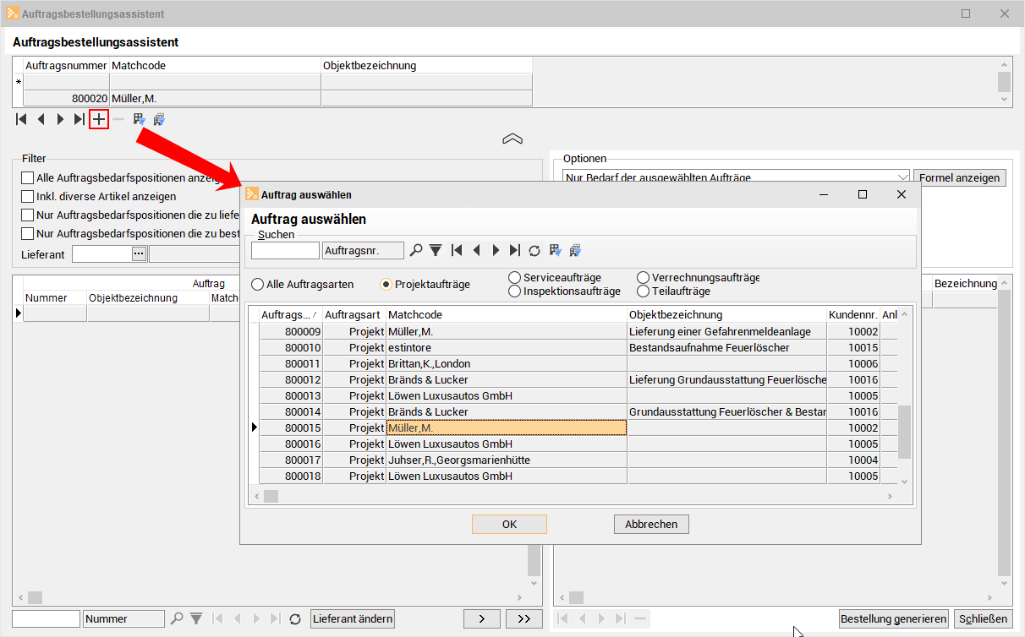This screenshot has width=1025, height=637.
Task: Click the horizontal scrollbar thumb in Auftrag auswählen grid
Action: pyautogui.click(x=271, y=496)
